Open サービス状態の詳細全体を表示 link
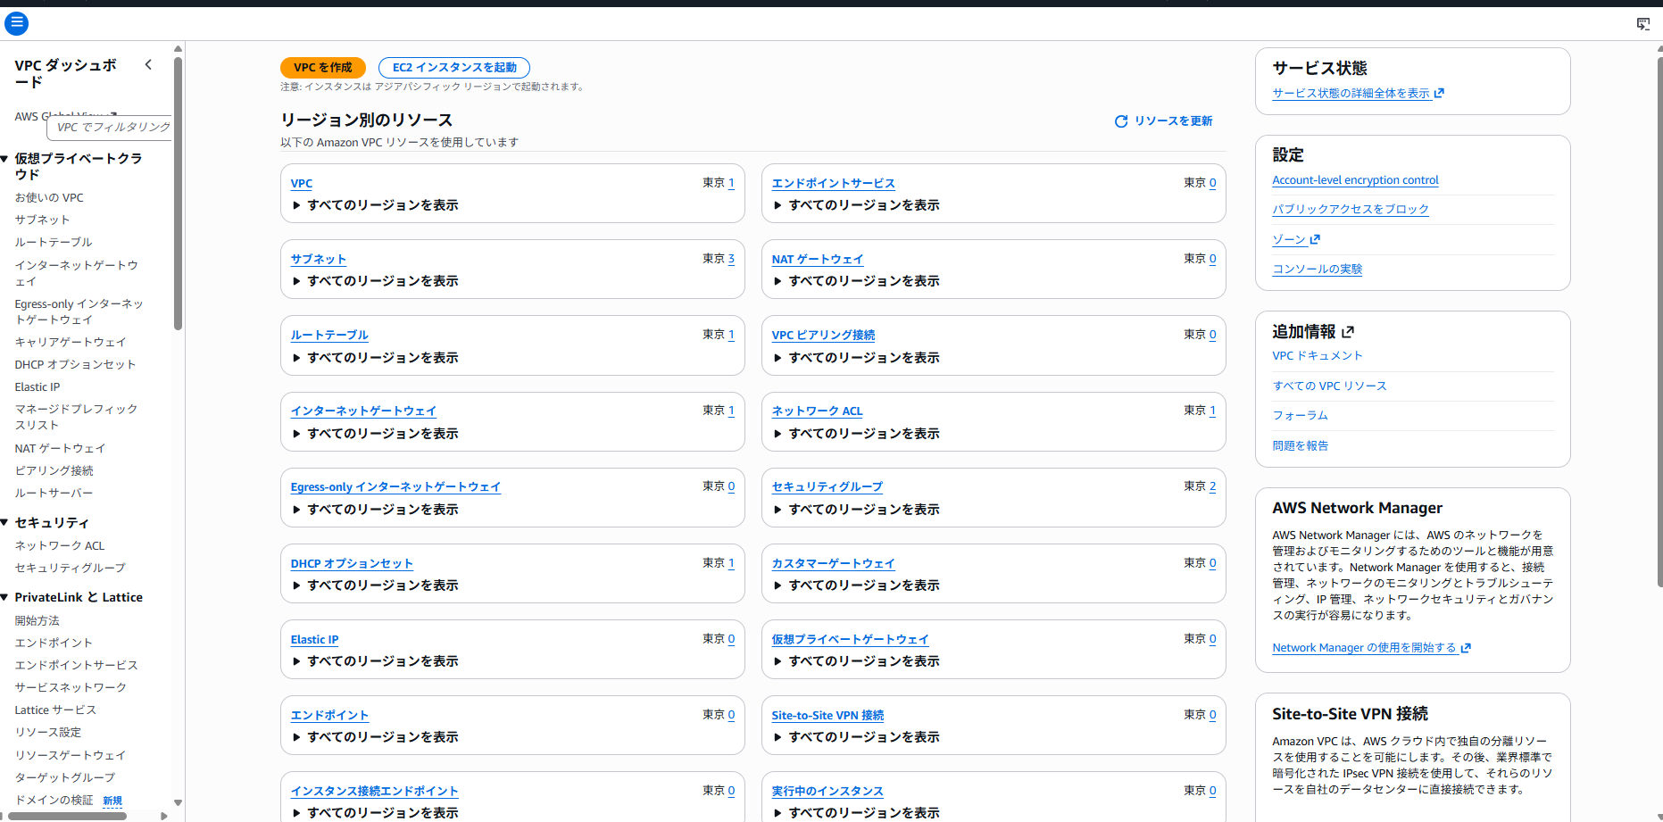1663x822 pixels. tap(1358, 94)
